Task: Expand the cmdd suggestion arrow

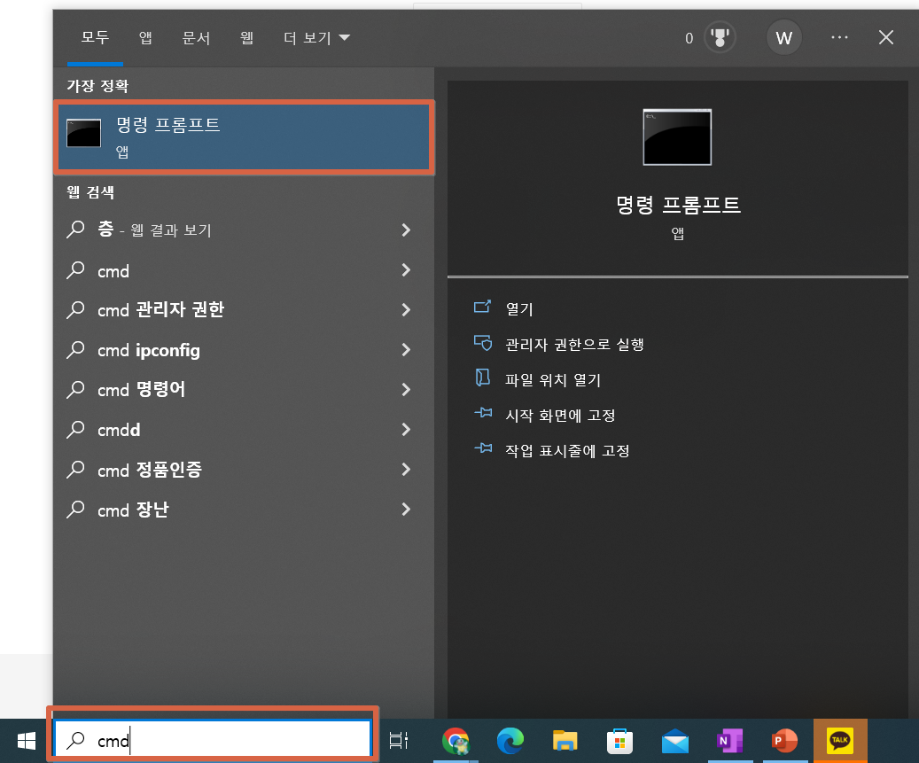Action: click(406, 430)
